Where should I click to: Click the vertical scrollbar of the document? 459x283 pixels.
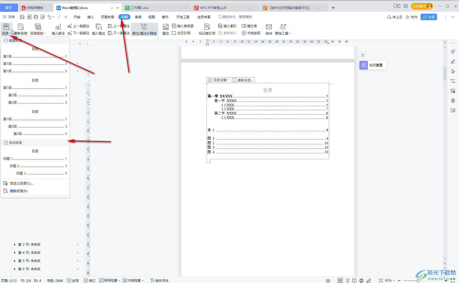pos(445,74)
